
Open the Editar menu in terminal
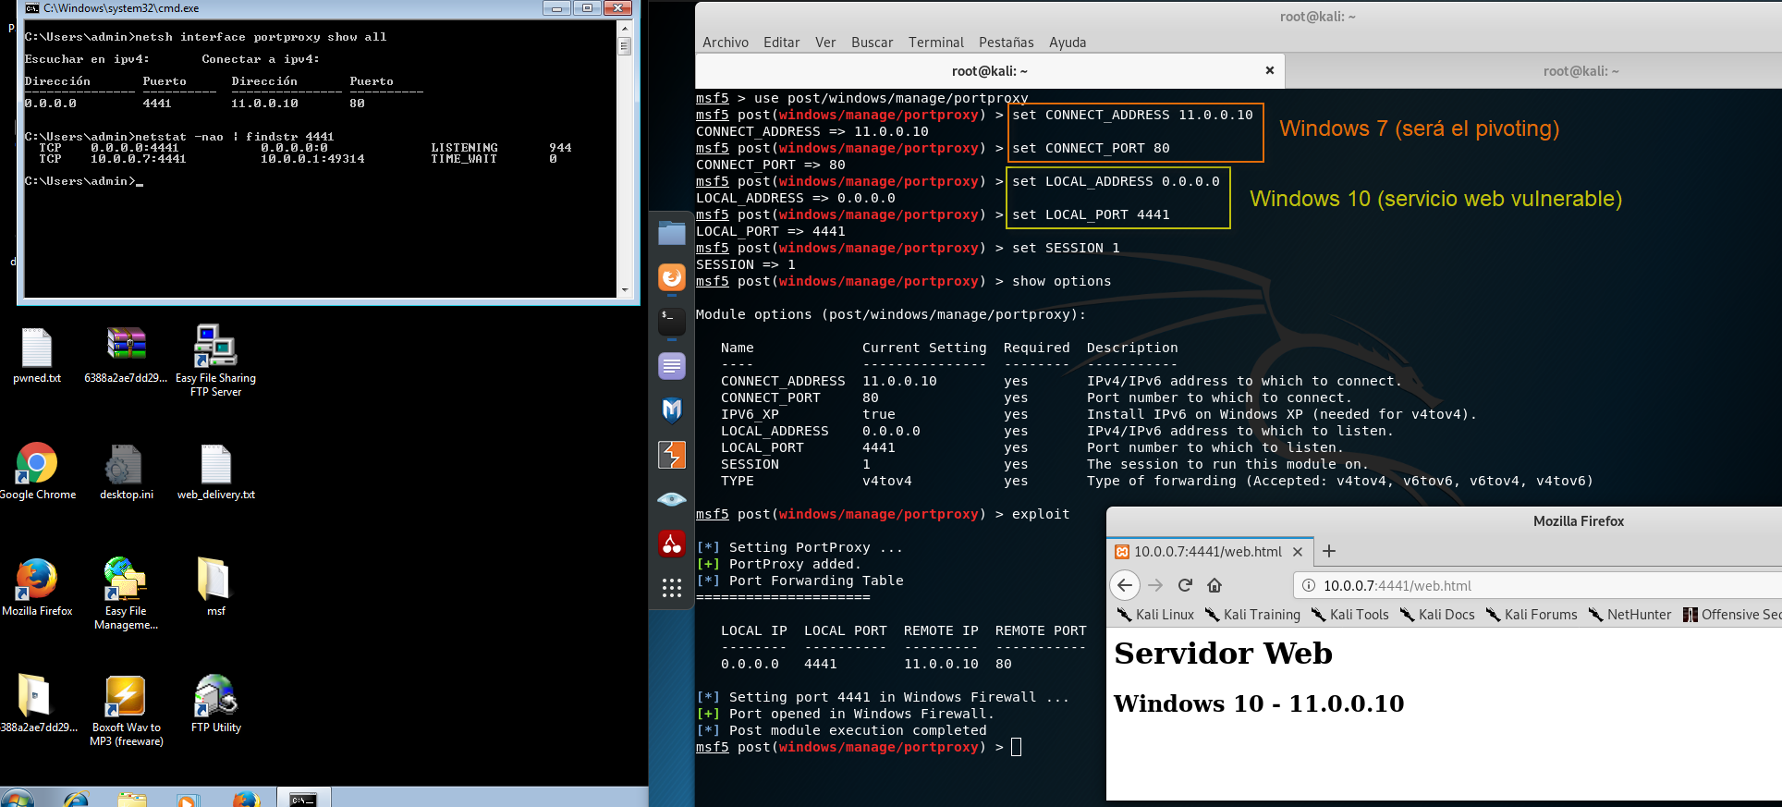click(x=782, y=43)
